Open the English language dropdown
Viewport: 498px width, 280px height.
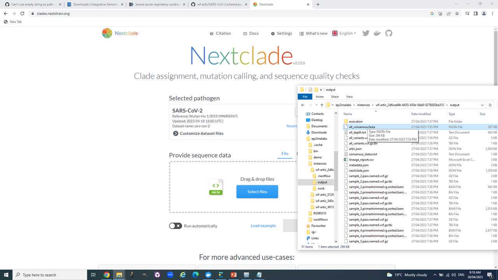(x=344, y=33)
